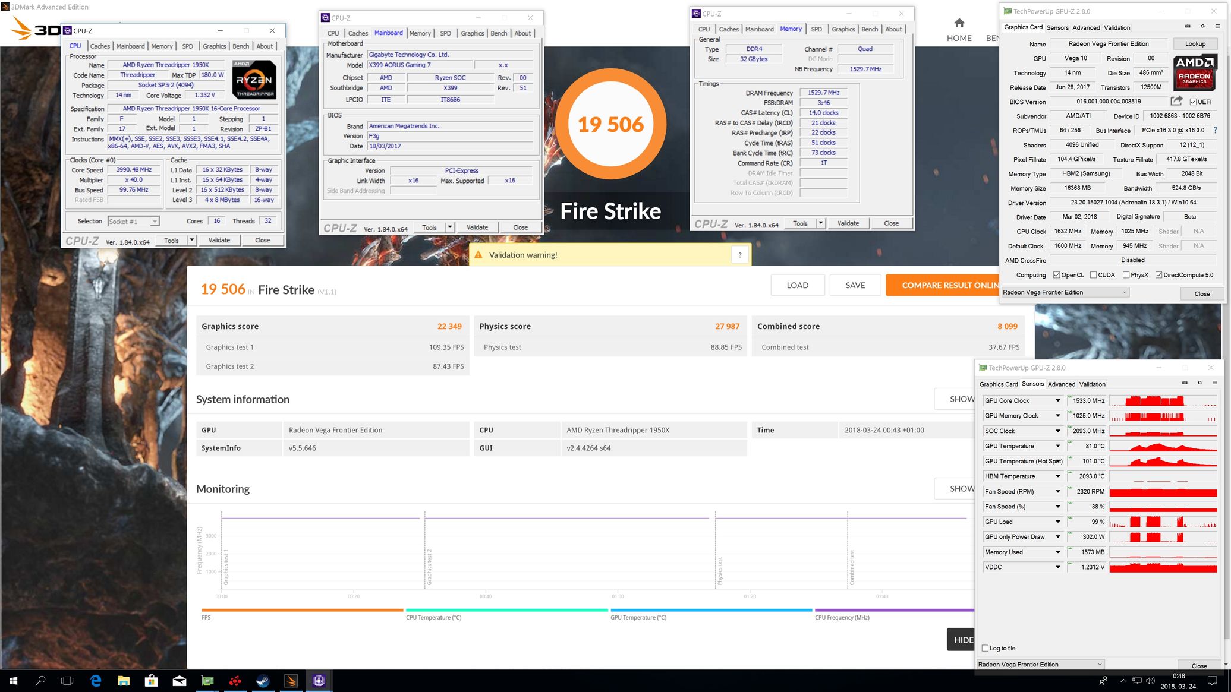Image resolution: width=1231 pixels, height=692 pixels.
Task: Check the Log to file box
Action: (x=985, y=648)
